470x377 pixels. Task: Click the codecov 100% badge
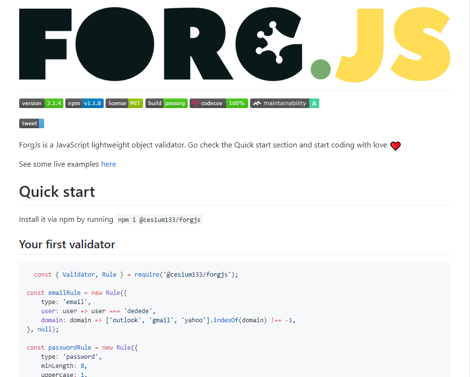click(x=219, y=103)
